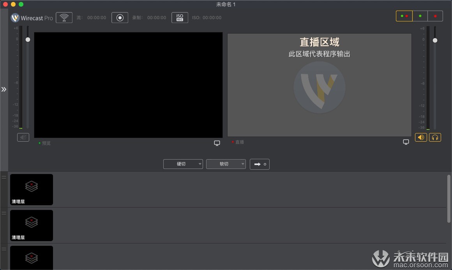The width and height of the screenshot is (452, 270).
Task: Open the live output monitor icon
Action: pyautogui.click(x=406, y=142)
